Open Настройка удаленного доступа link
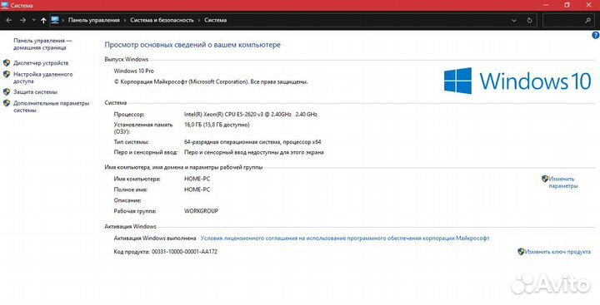The height and width of the screenshot is (305, 600). coord(42,77)
